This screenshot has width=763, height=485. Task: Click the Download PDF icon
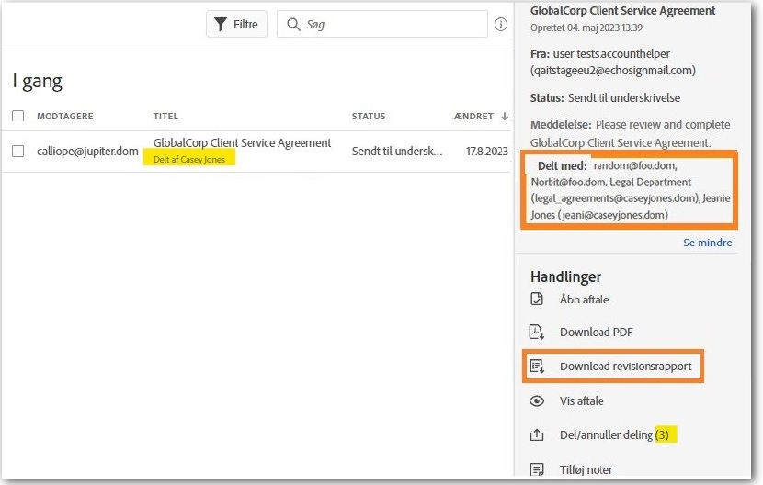pyautogui.click(x=538, y=333)
